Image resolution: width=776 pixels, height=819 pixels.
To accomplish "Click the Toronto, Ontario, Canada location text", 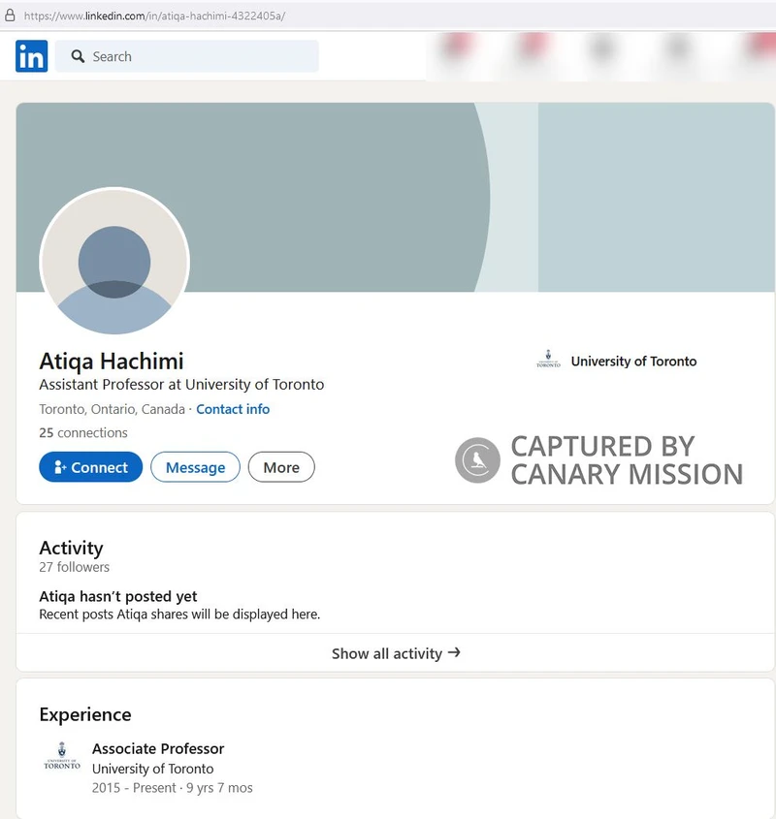I will pyautogui.click(x=112, y=409).
